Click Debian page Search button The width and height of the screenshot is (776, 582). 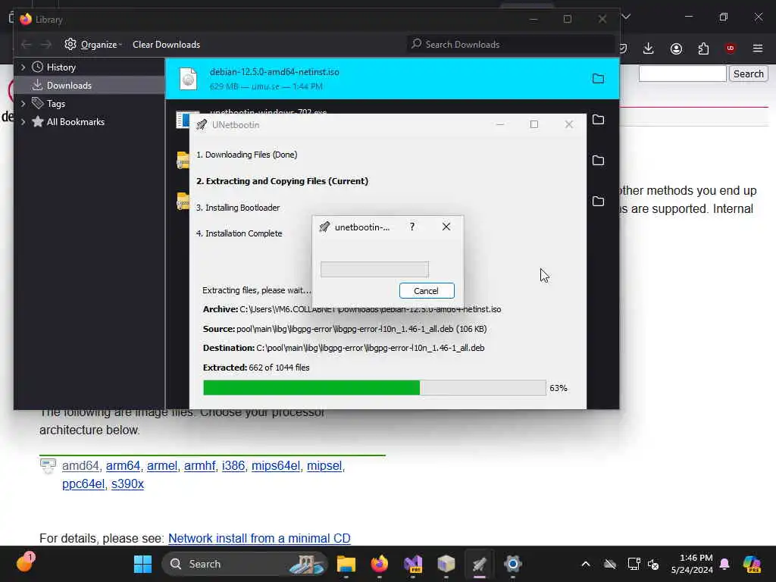[x=748, y=74]
